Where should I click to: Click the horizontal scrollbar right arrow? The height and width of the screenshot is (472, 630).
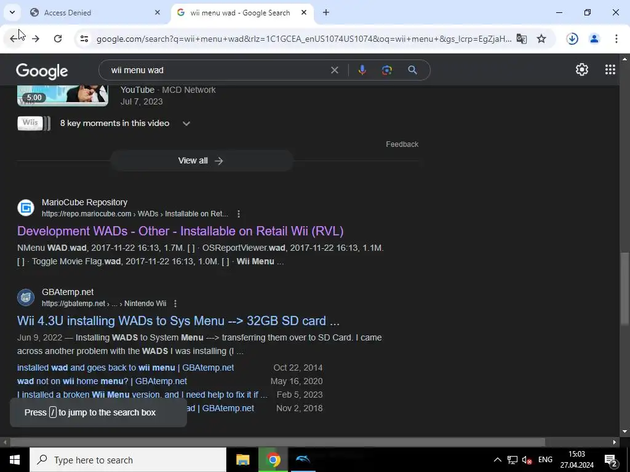tap(615, 442)
